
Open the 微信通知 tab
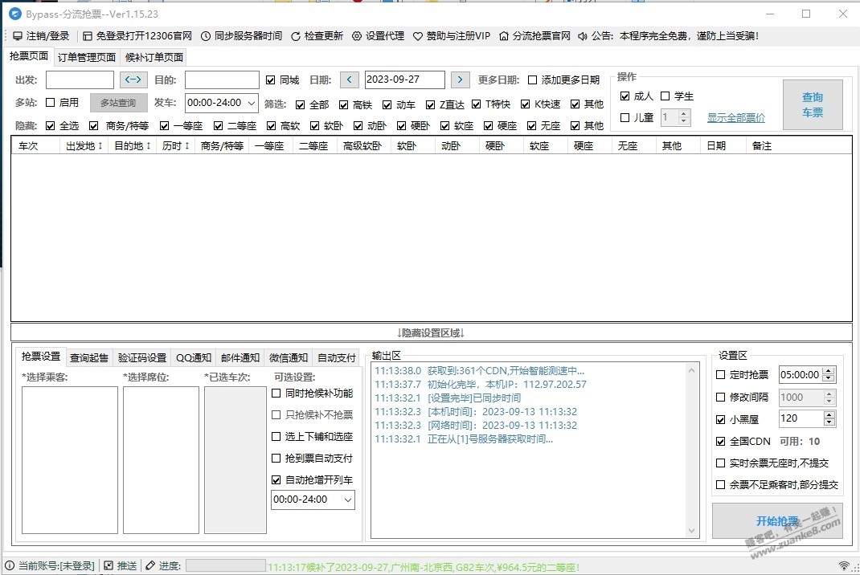289,358
